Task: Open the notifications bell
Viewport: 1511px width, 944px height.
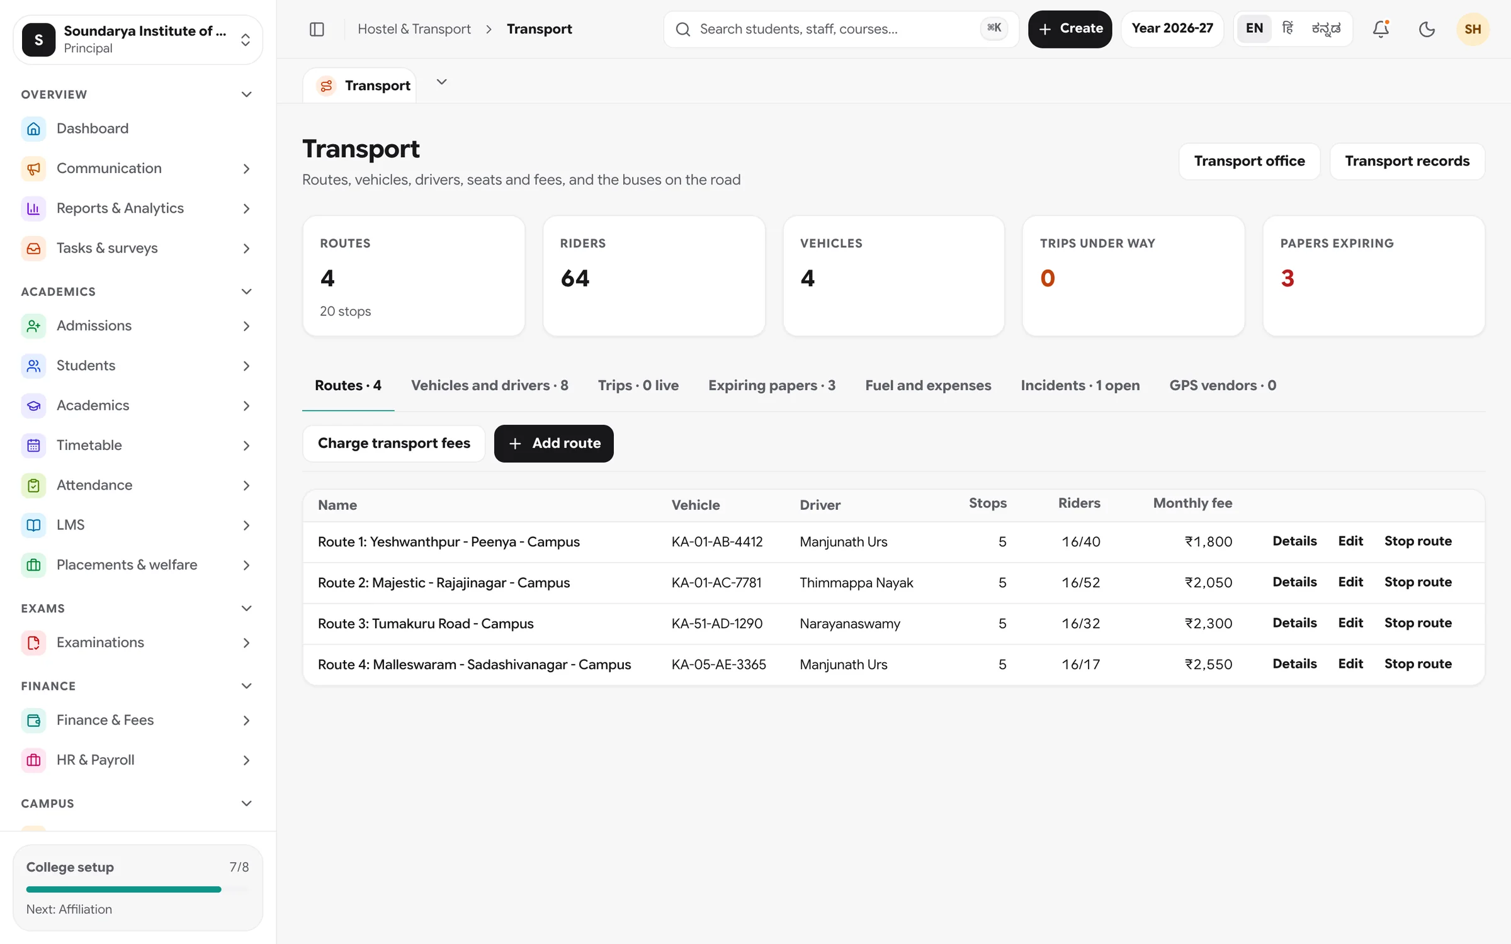Action: 1381,29
